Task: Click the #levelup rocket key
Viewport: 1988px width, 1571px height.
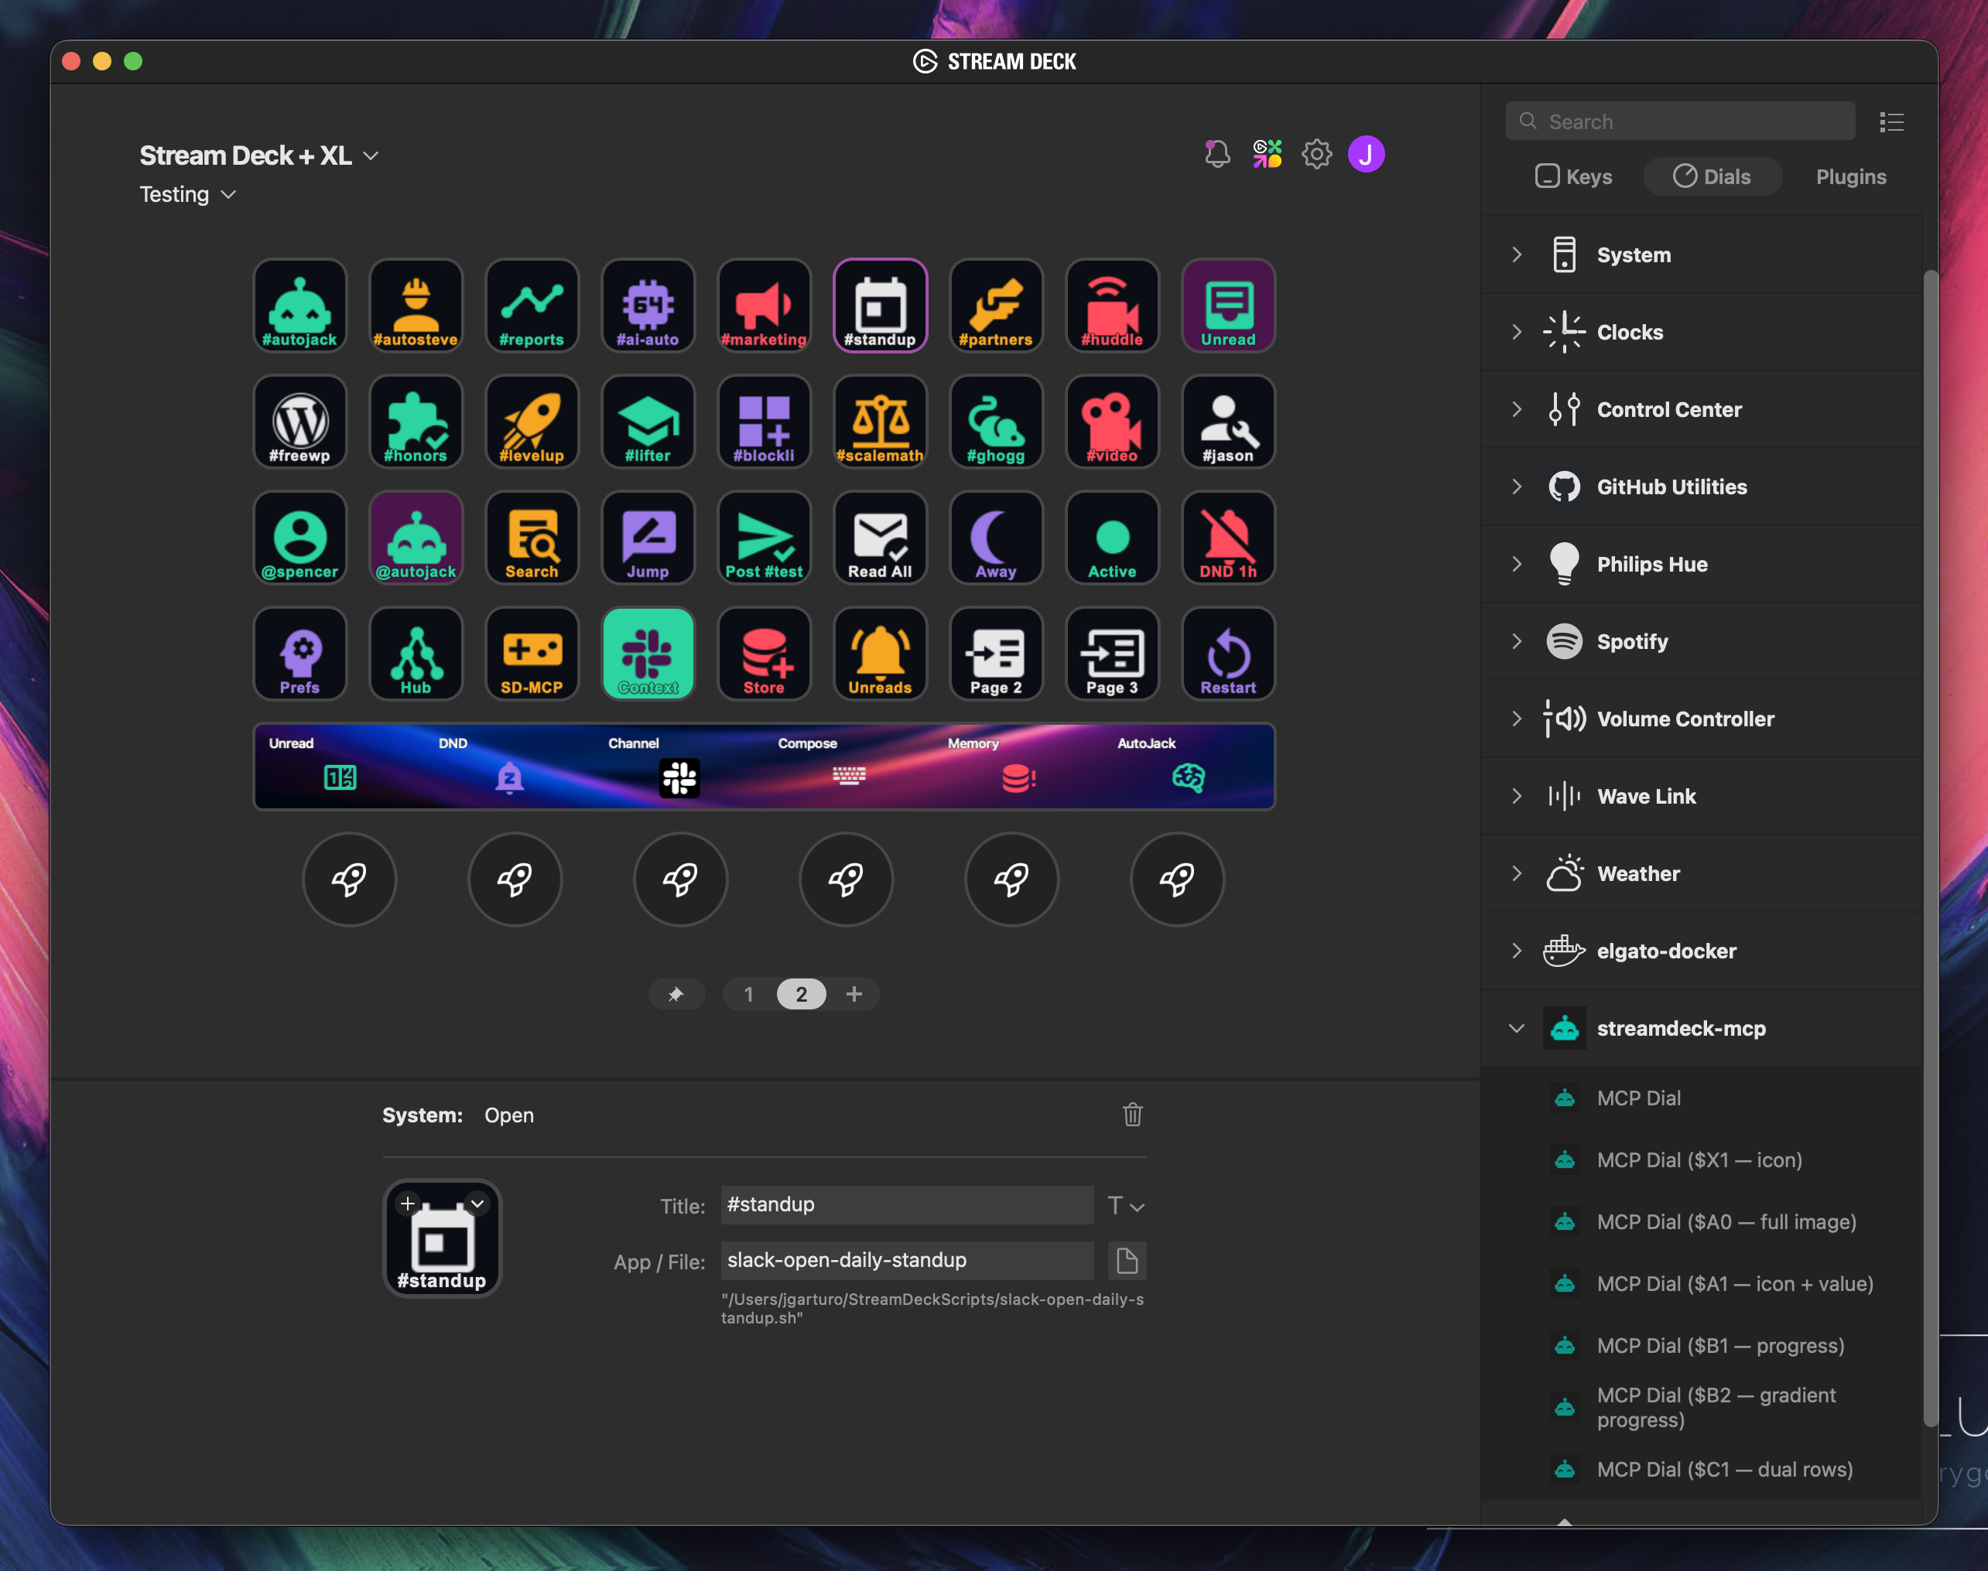Action: [x=532, y=422]
